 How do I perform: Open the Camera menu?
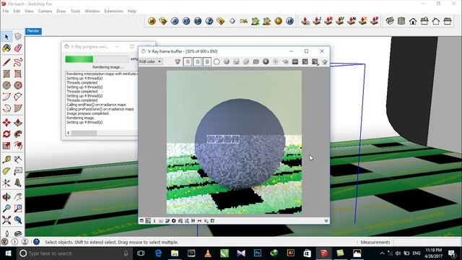pos(45,12)
